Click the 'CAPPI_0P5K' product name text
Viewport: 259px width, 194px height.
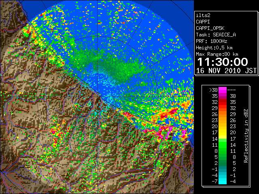coord(210,28)
